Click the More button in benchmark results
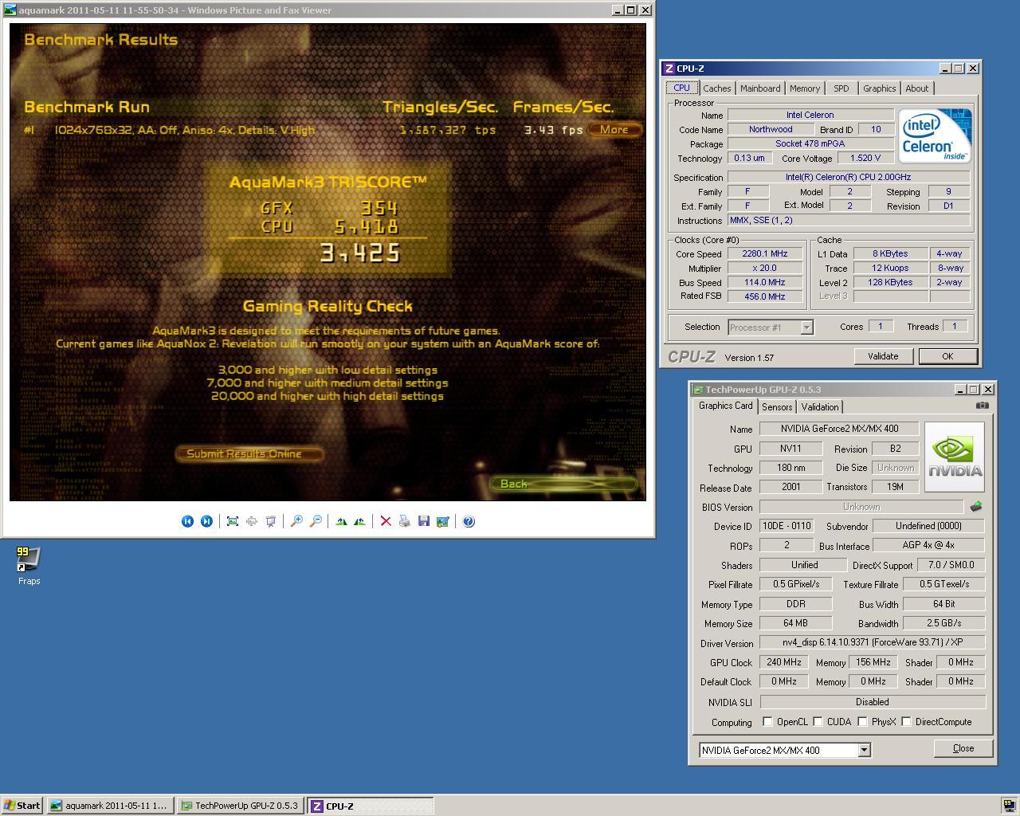Image resolution: width=1020 pixels, height=816 pixels. tap(614, 130)
